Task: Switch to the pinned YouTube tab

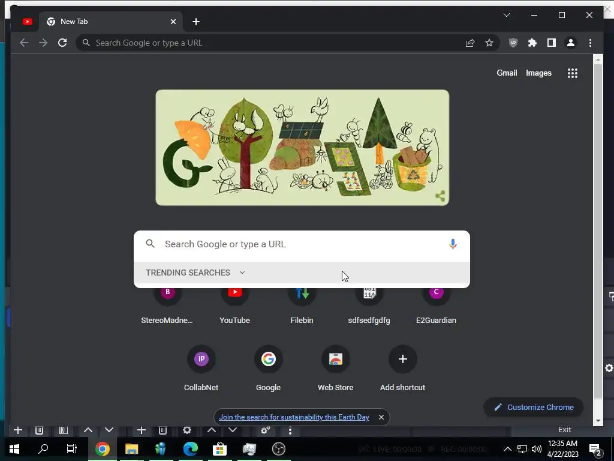Action: point(28,22)
